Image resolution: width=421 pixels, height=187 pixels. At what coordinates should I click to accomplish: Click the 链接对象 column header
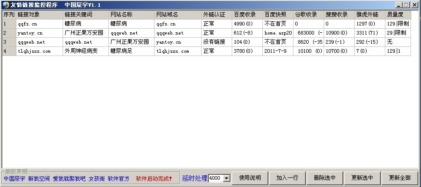(39, 15)
